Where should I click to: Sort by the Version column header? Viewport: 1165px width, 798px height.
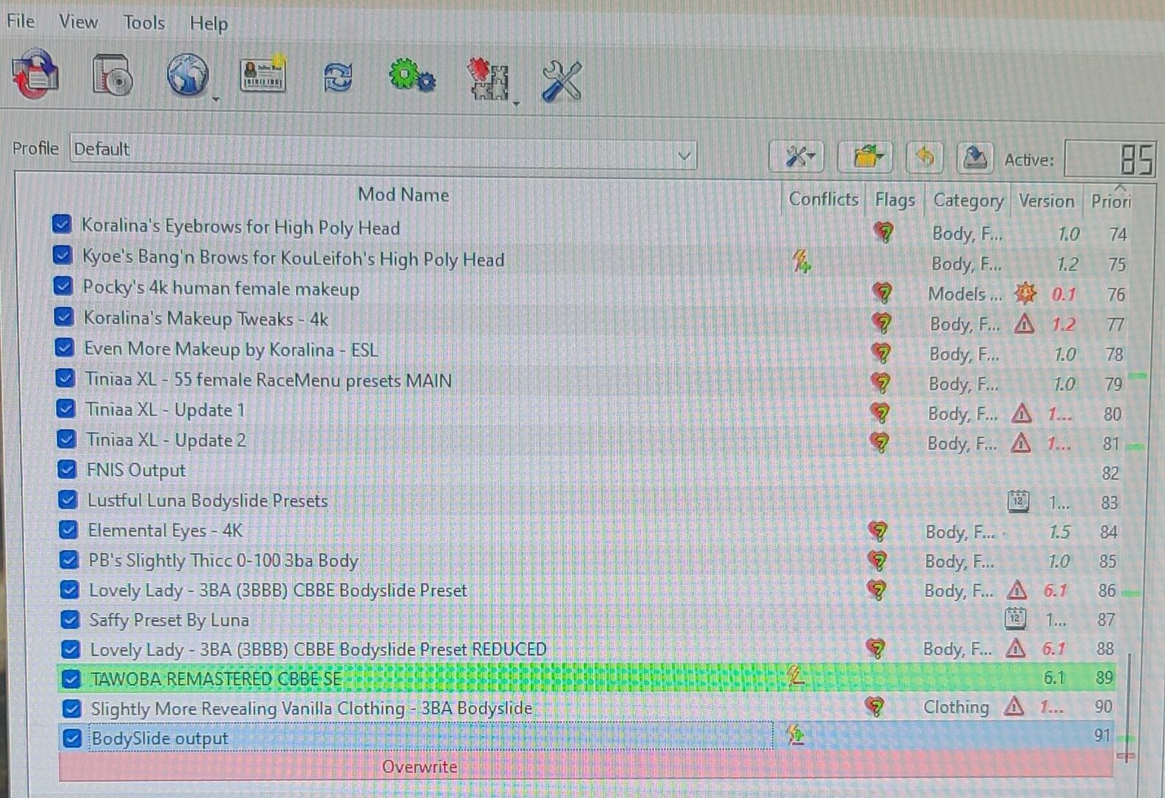click(x=1046, y=201)
